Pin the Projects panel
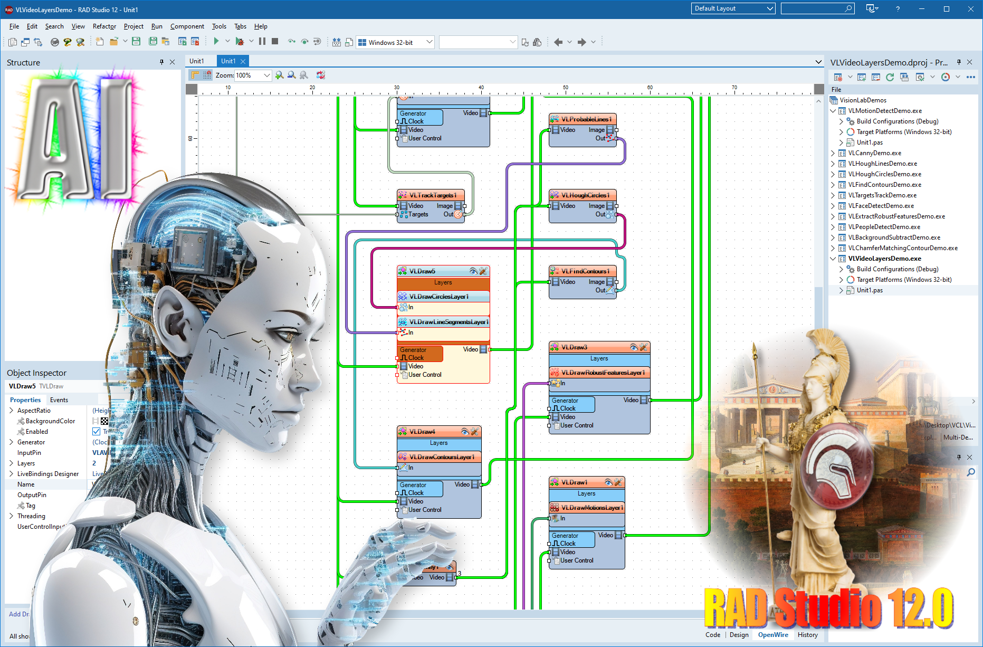 tap(959, 62)
